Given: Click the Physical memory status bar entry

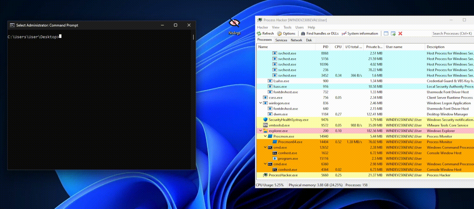Looking at the screenshot, I should (x=315, y=185).
